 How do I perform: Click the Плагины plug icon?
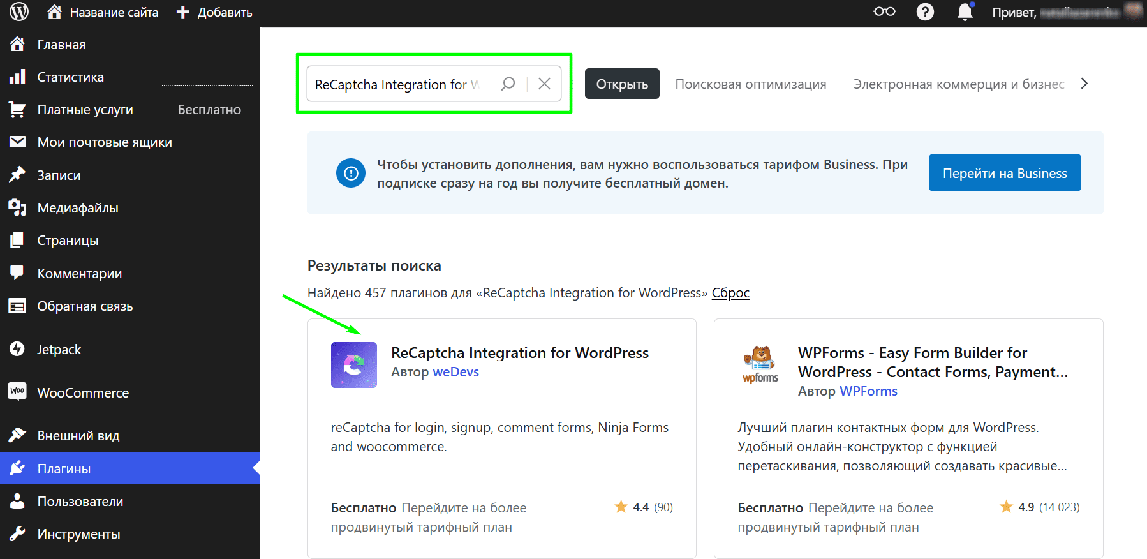coord(17,468)
